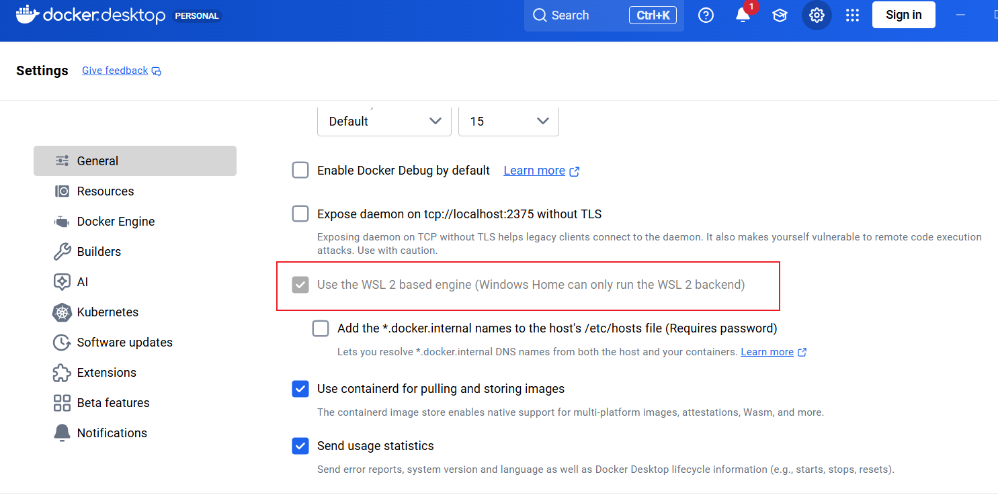Check Add *.docker.internal names to hosts file
998x495 pixels.
tap(321, 328)
